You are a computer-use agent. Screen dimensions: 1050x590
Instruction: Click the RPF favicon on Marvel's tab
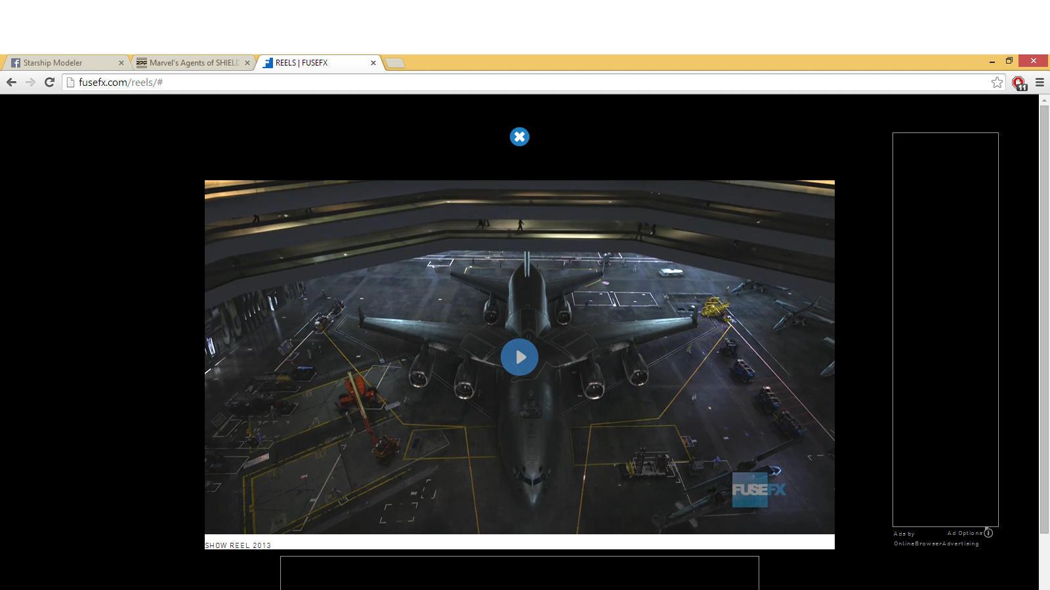point(142,63)
